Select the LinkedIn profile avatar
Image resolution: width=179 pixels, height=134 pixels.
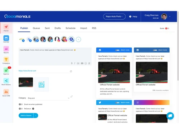[x=43, y=39]
